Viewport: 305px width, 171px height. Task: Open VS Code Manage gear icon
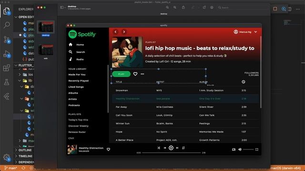point(7,157)
